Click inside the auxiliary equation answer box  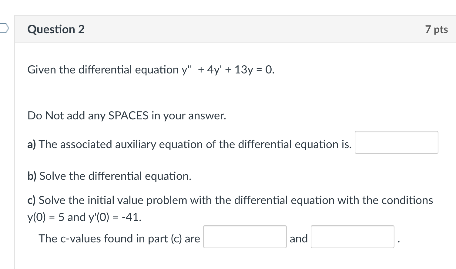(x=396, y=142)
